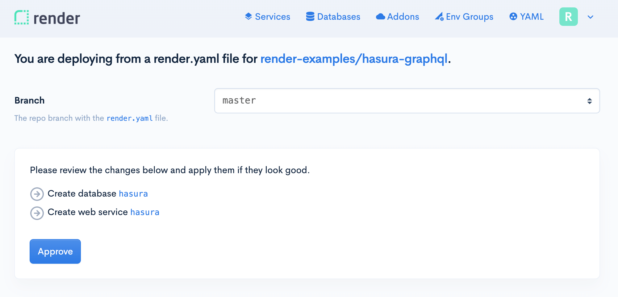Go to the Databases menu item
Screen dimensions: 618x297
pos(338,17)
